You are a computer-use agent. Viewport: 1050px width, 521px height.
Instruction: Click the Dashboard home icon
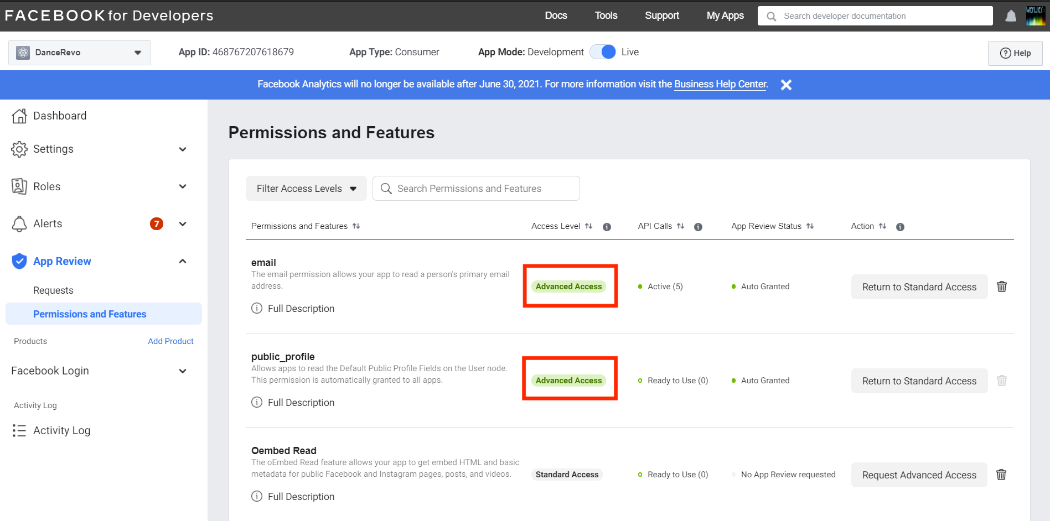tap(19, 116)
